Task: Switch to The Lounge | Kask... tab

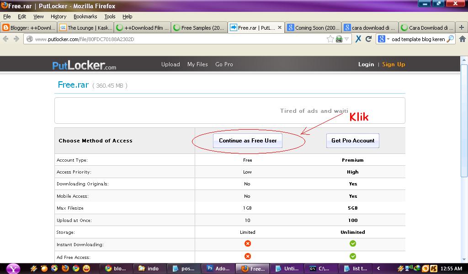Action: (85, 27)
